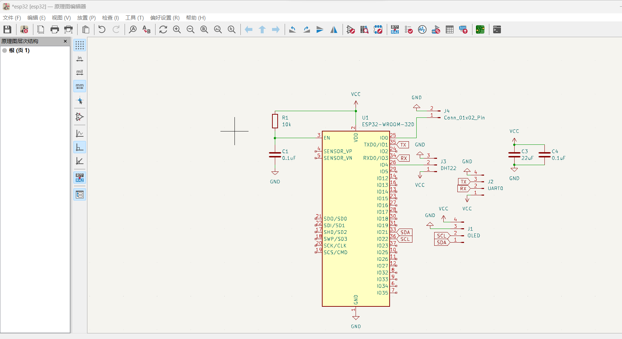This screenshot has width=622, height=339.
Task: Switch units to inches
Action: (x=80, y=59)
